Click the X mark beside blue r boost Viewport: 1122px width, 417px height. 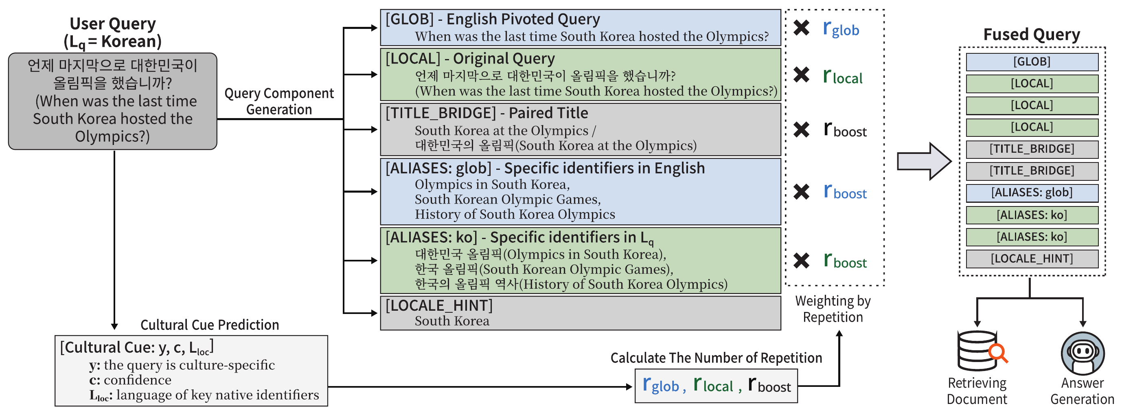point(801,191)
